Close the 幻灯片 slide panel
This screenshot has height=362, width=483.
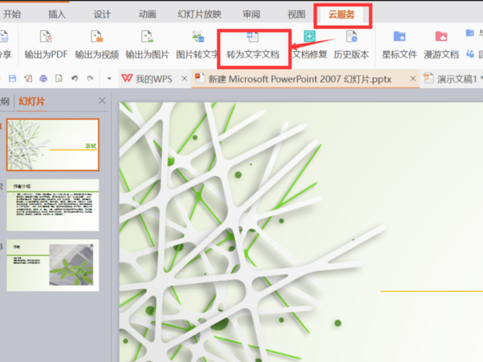point(102,101)
